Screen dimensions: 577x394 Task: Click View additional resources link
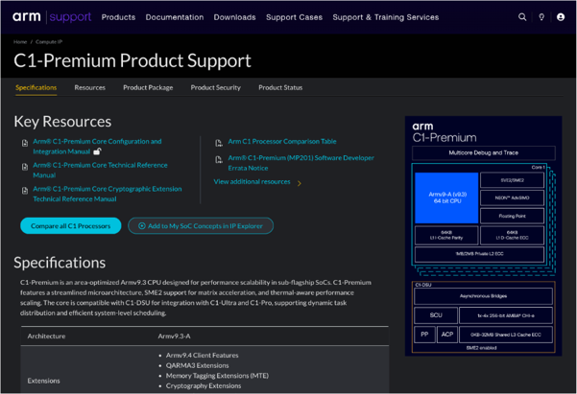coord(252,181)
